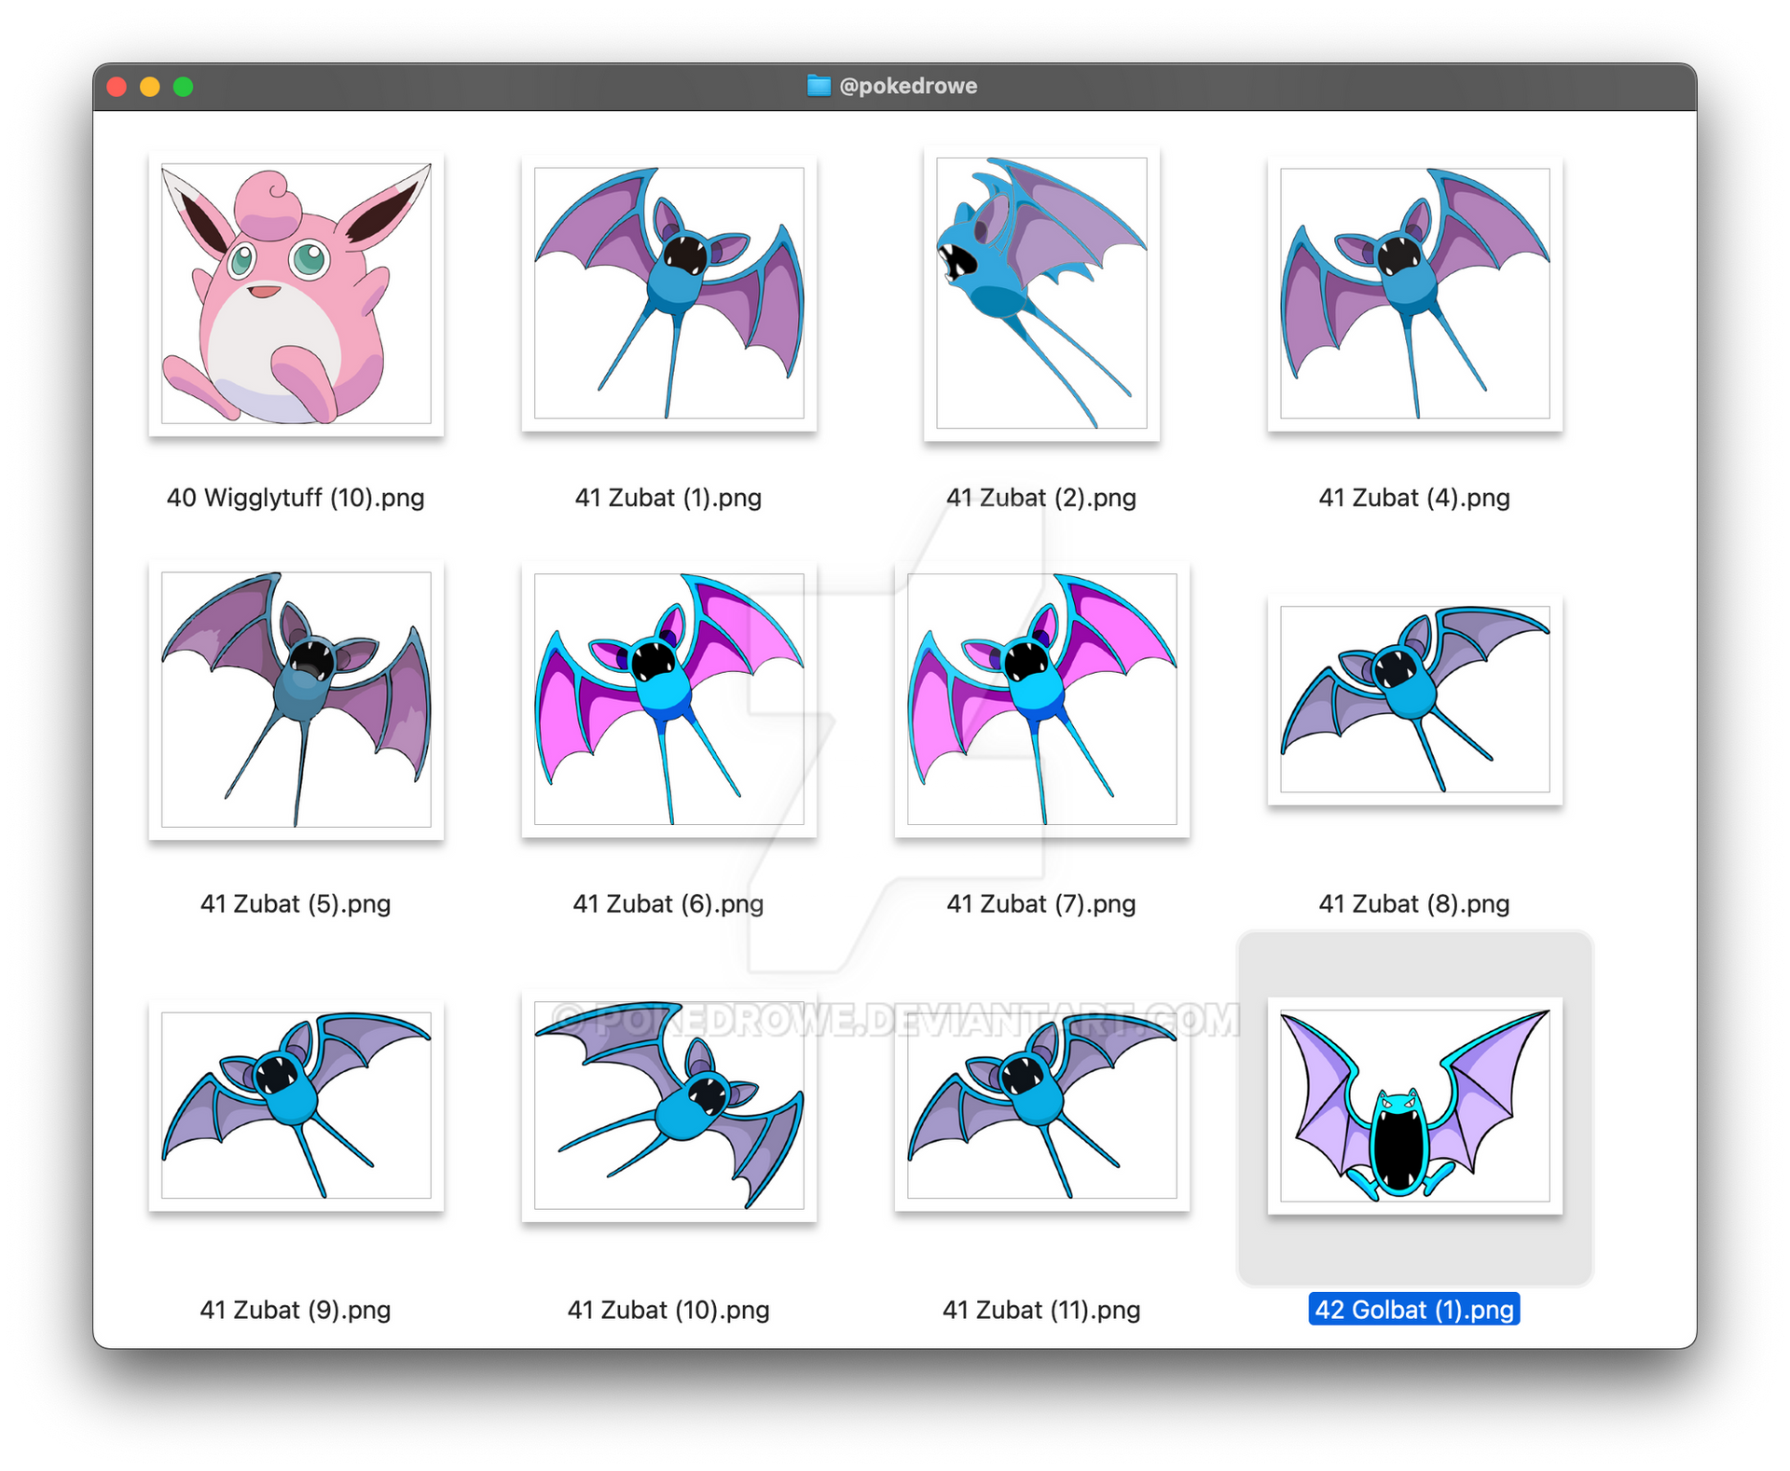1790x1471 pixels.
Task: Select the 41 Zubat (4).png thumbnail
Action: (x=1414, y=294)
